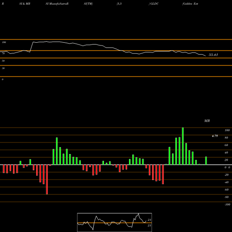Click the MR axis label 80
The height and width of the screenshot is (232, 232).
coord(226,138)
